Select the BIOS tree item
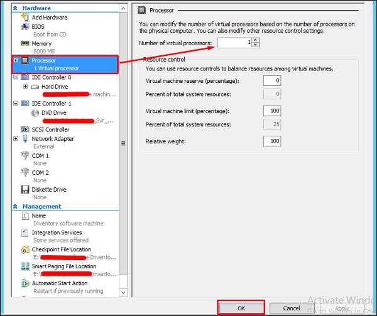The height and width of the screenshot is (316, 377). pos(38,26)
